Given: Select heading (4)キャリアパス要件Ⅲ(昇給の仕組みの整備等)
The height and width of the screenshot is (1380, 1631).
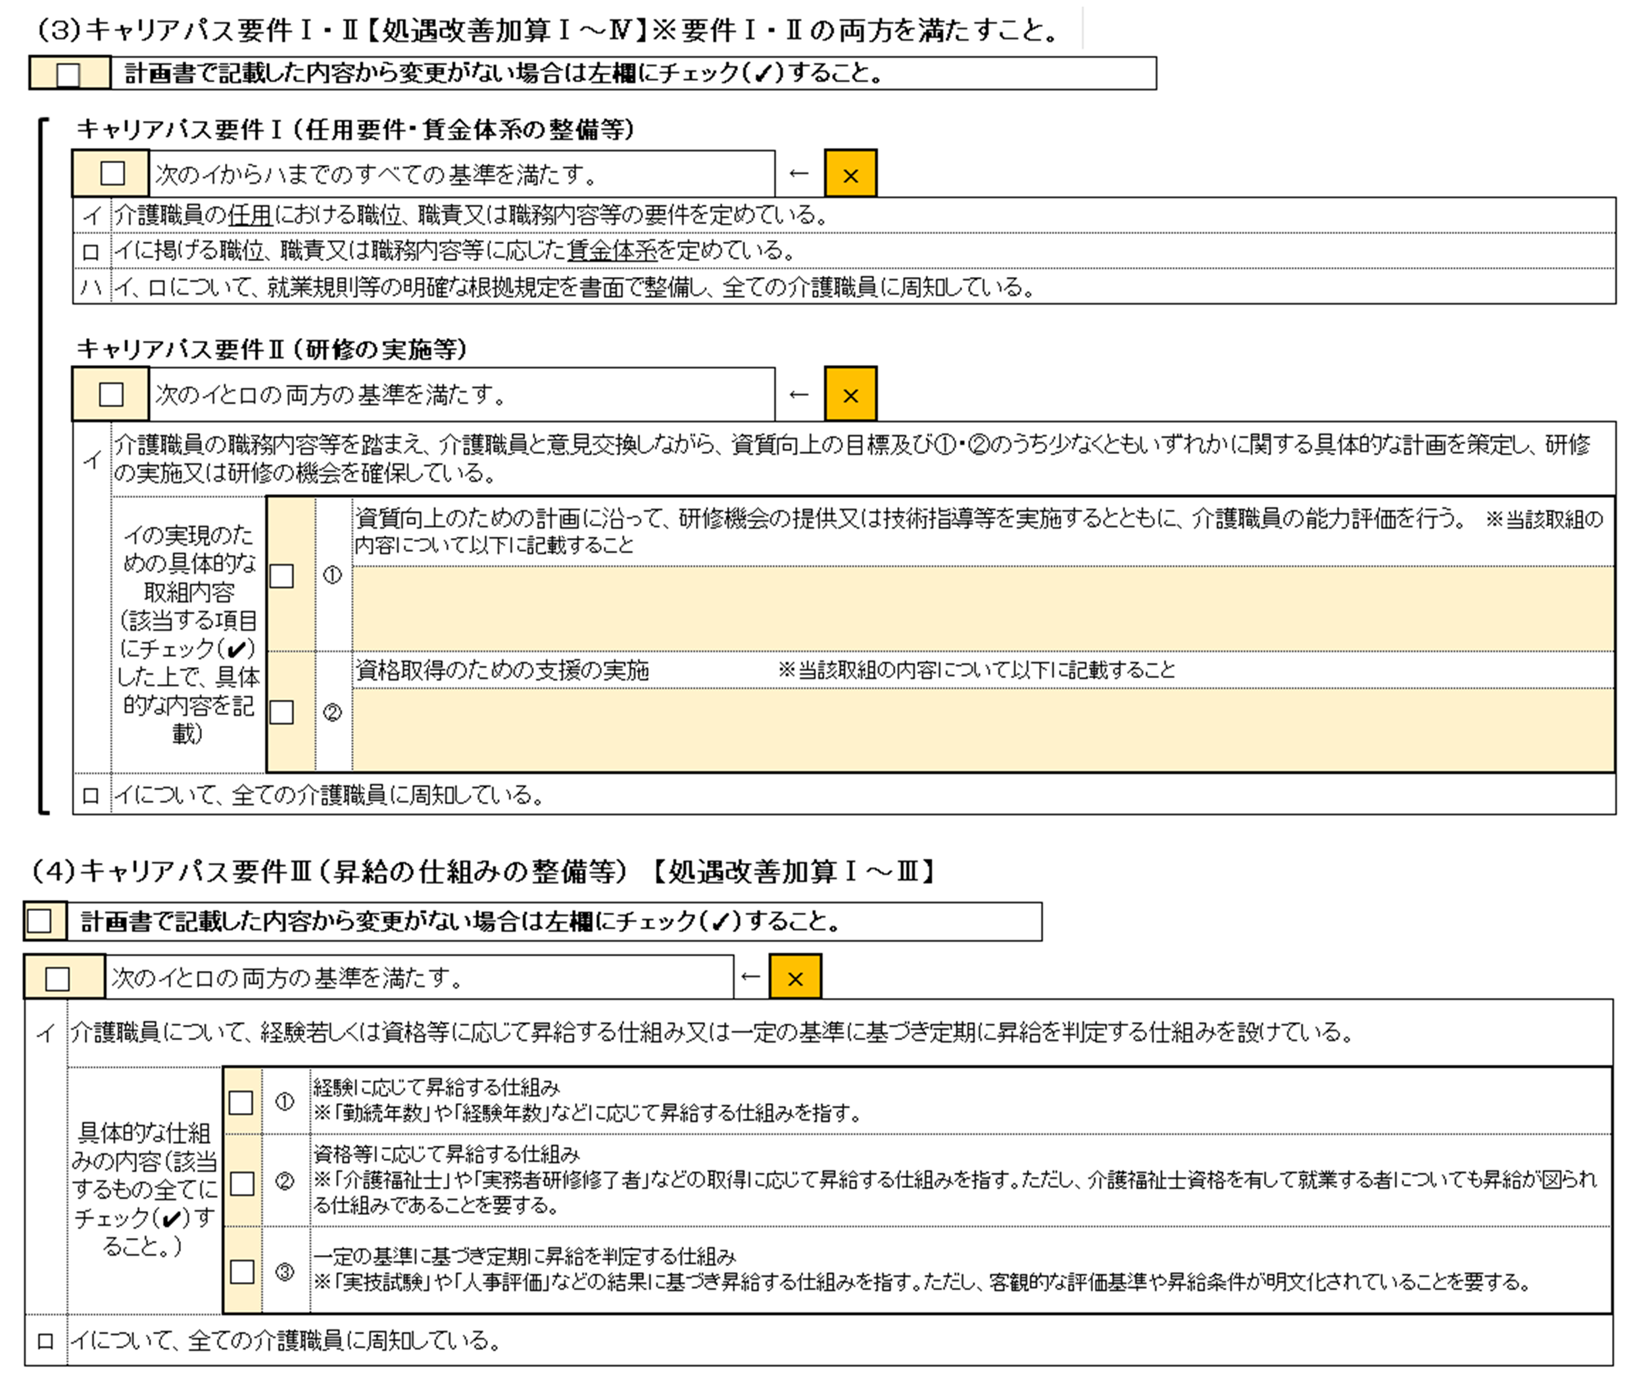Looking at the screenshot, I should [483, 872].
